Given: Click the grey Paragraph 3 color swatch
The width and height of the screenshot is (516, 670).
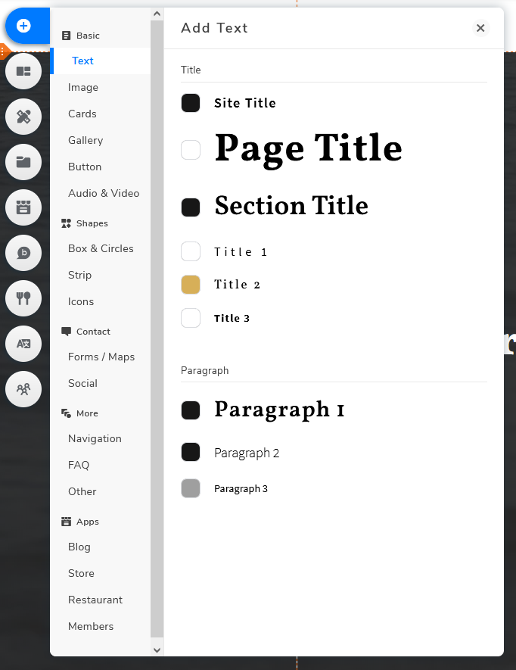Looking at the screenshot, I should point(191,488).
